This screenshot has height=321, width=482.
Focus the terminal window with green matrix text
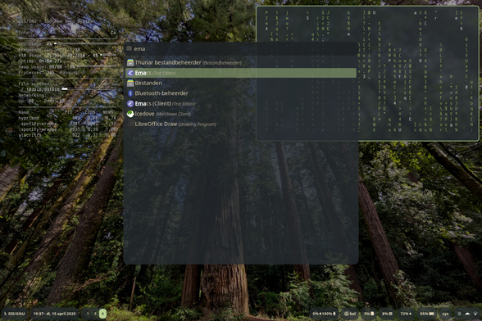pyautogui.click(x=367, y=73)
